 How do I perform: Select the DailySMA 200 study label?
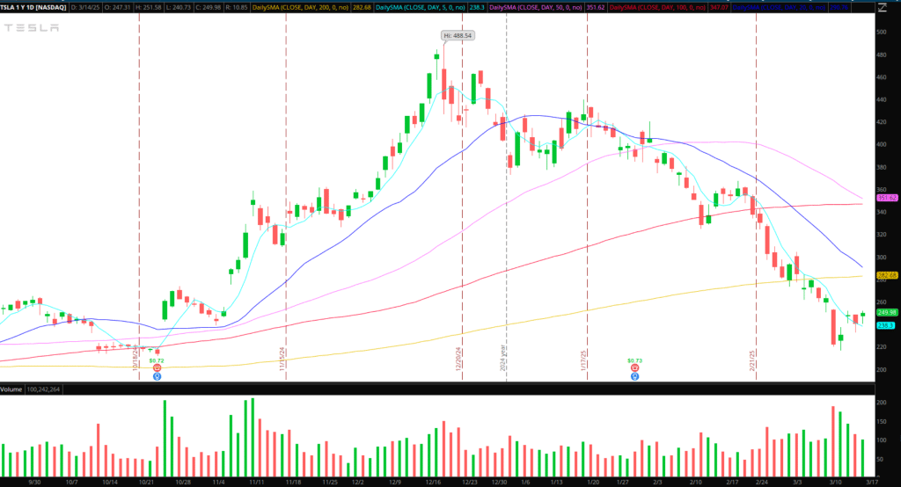point(302,7)
